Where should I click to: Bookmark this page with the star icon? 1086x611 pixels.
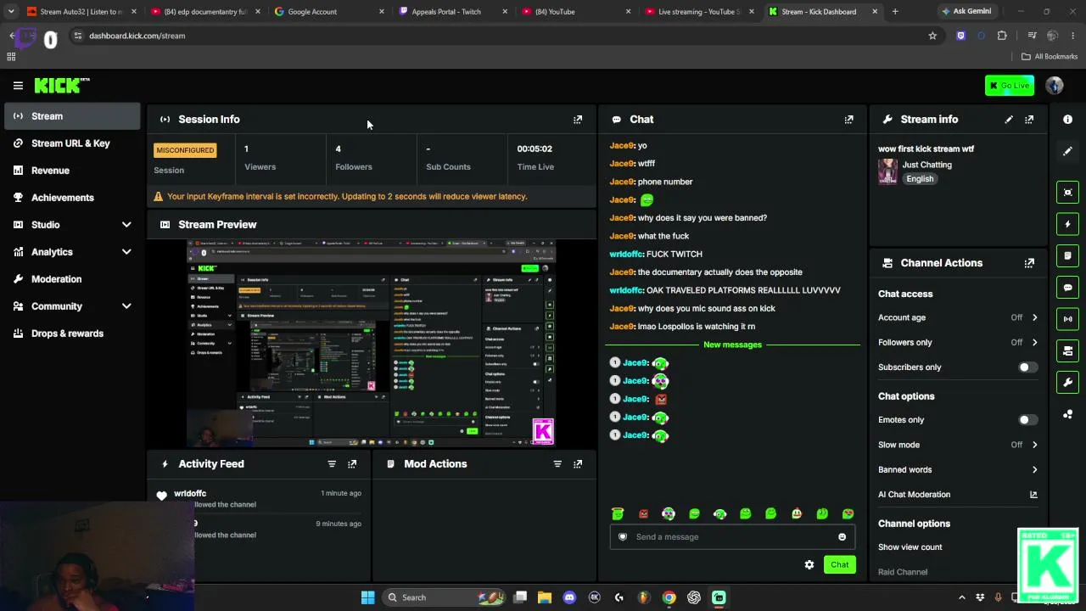click(x=932, y=36)
